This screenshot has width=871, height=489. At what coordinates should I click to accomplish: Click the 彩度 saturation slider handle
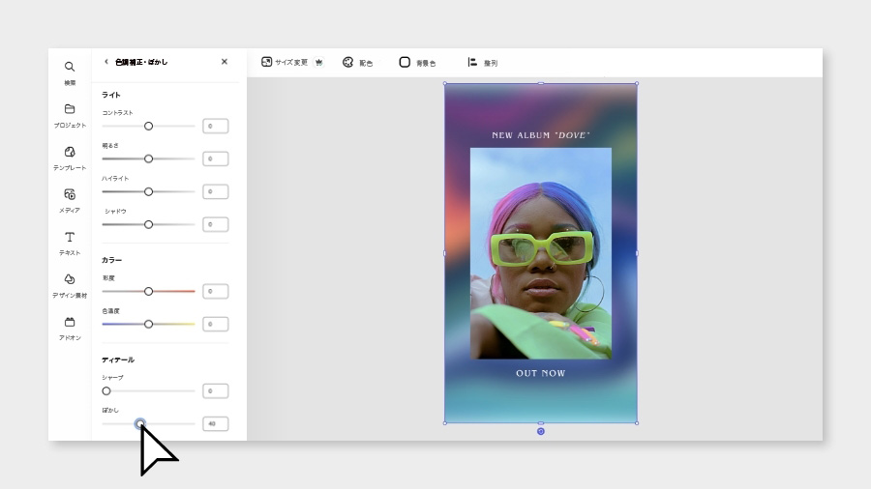pyautogui.click(x=148, y=291)
